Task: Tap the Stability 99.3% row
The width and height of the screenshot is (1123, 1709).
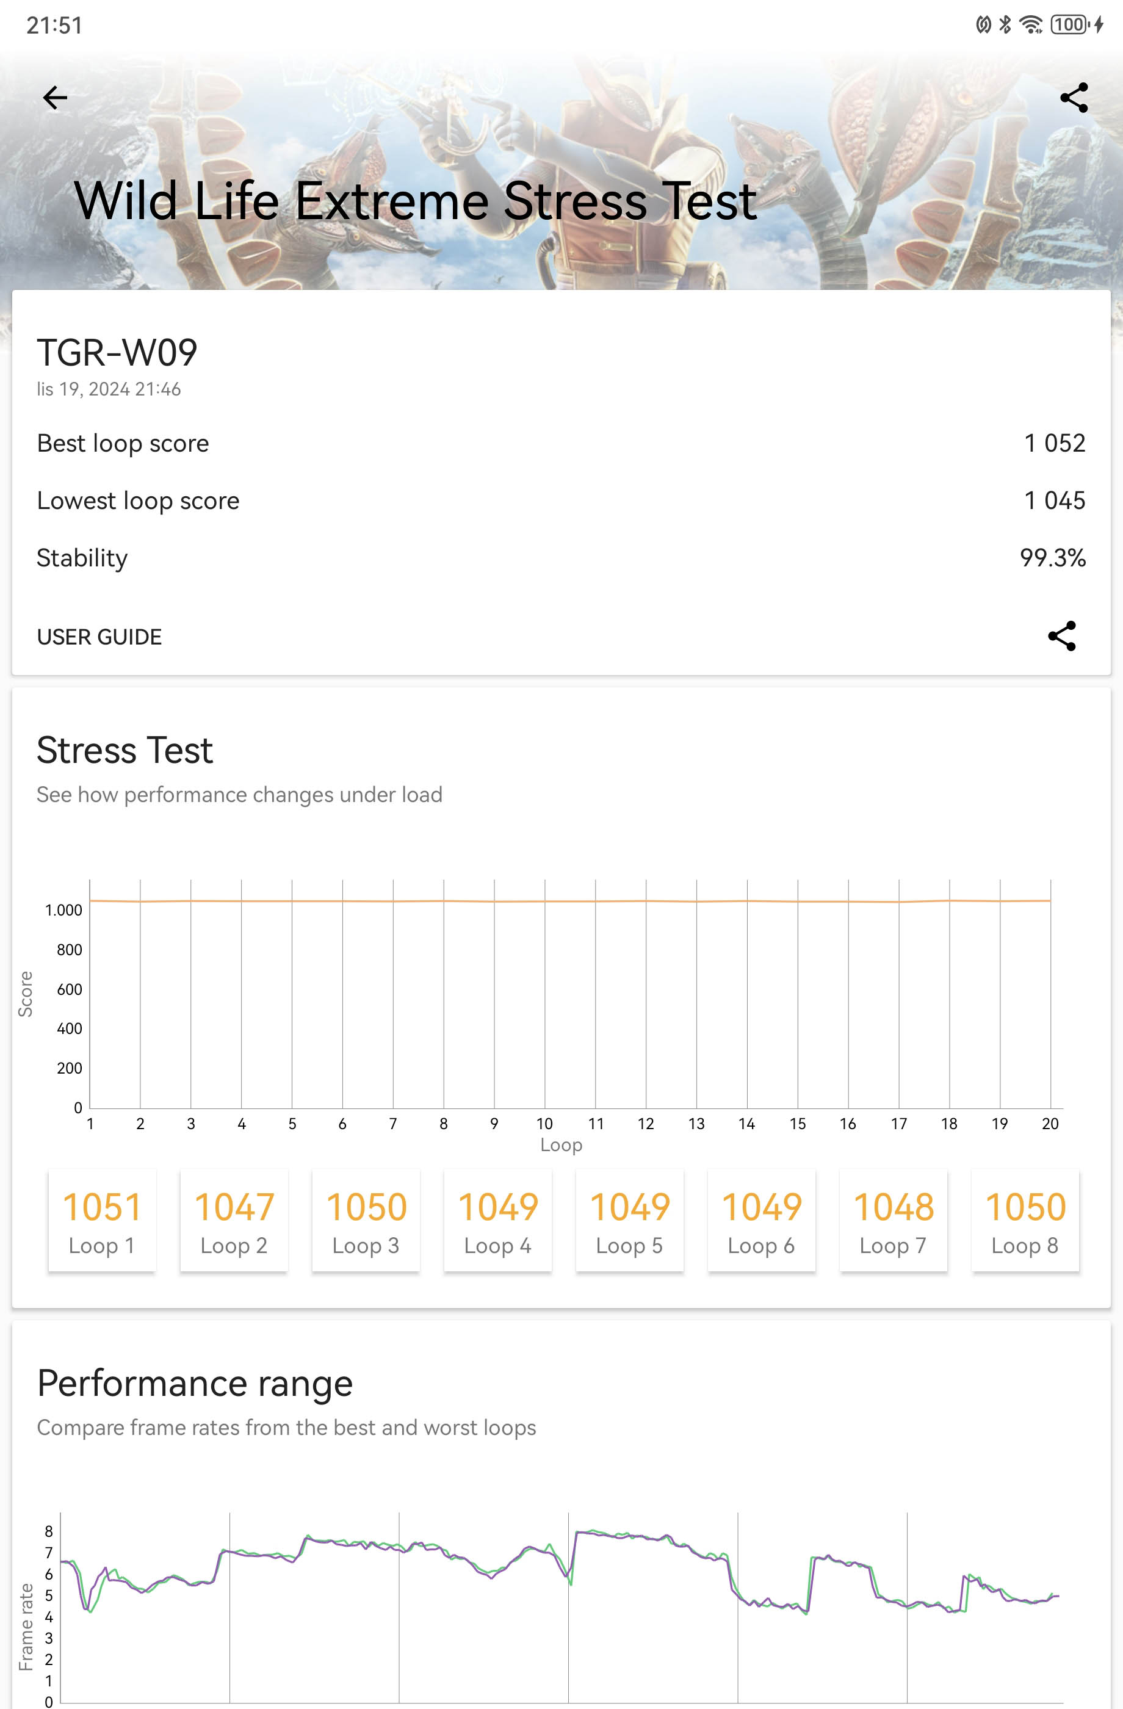Action: [x=561, y=558]
